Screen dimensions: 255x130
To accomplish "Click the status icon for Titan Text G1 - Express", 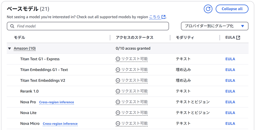I will (x=118, y=59).
